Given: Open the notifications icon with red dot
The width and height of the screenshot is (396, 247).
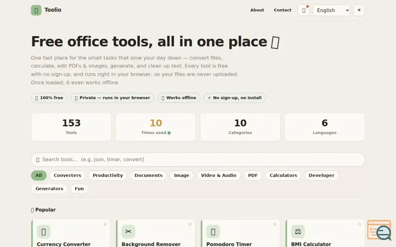Looking at the screenshot, I should coord(304,10).
